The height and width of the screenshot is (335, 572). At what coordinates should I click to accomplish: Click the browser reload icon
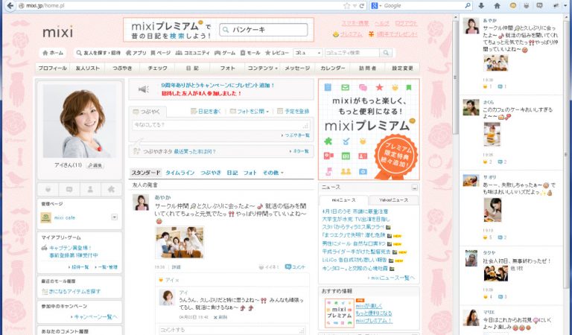tap(362, 5)
